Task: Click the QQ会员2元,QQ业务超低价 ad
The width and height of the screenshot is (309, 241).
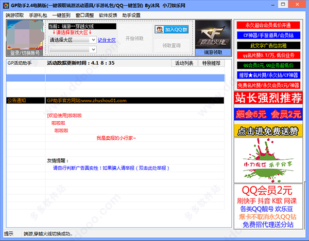Action: pyautogui.click(x=268, y=65)
